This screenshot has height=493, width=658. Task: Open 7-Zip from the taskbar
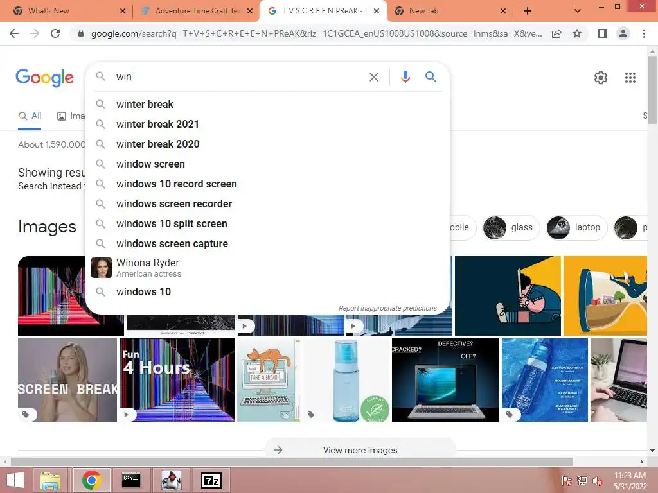click(211, 480)
